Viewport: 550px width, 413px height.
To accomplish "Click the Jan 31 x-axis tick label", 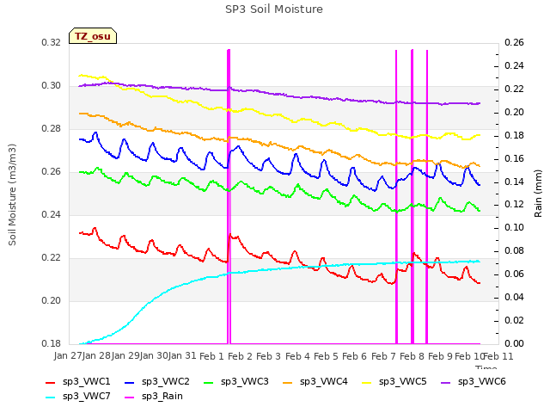I will point(182,356).
